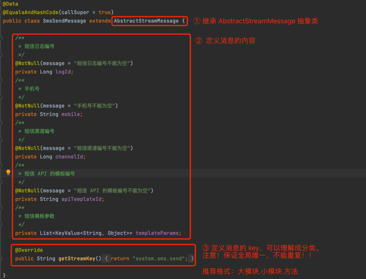This screenshot has height=279, width=366.
Task: Click the getStreamKey method name
Action: (77, 259)
